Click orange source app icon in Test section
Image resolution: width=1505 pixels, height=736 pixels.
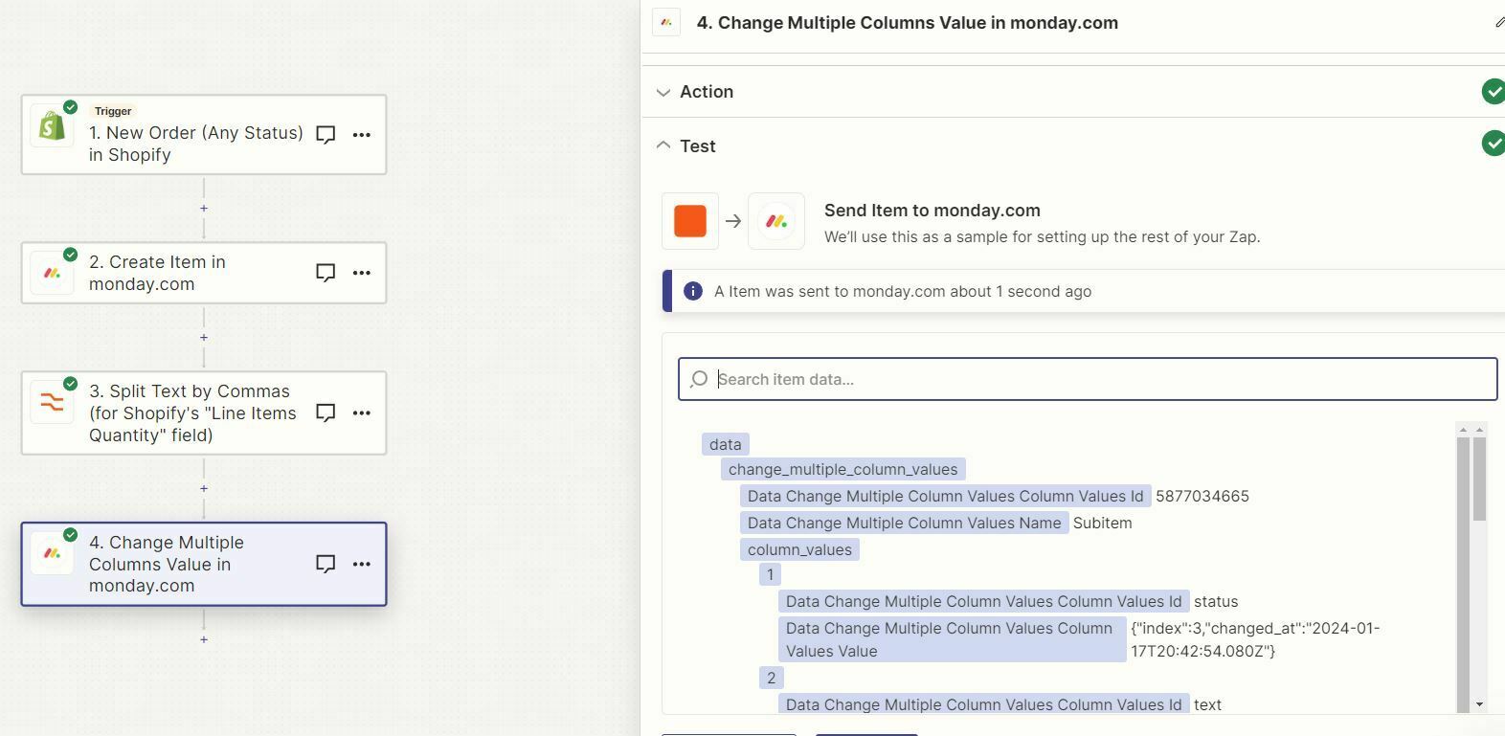point(690,221)
